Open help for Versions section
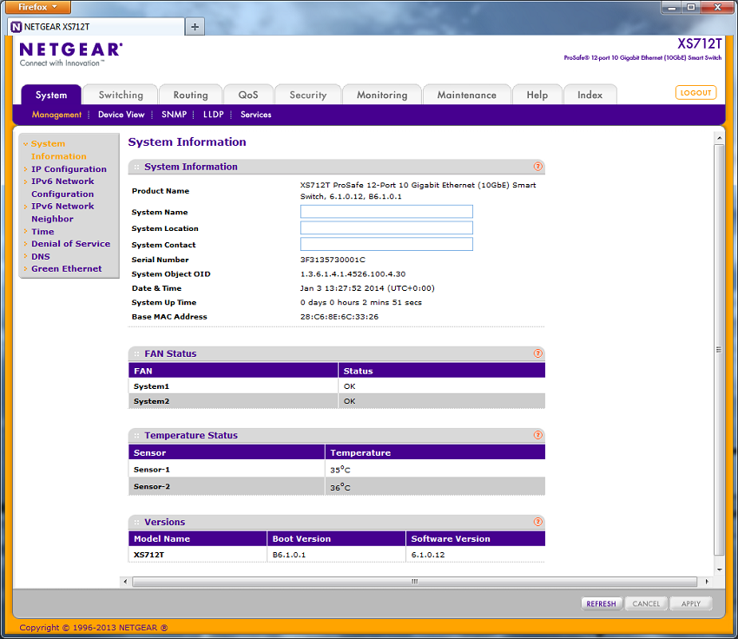This screenshot has height=639, width=738. 538,522
